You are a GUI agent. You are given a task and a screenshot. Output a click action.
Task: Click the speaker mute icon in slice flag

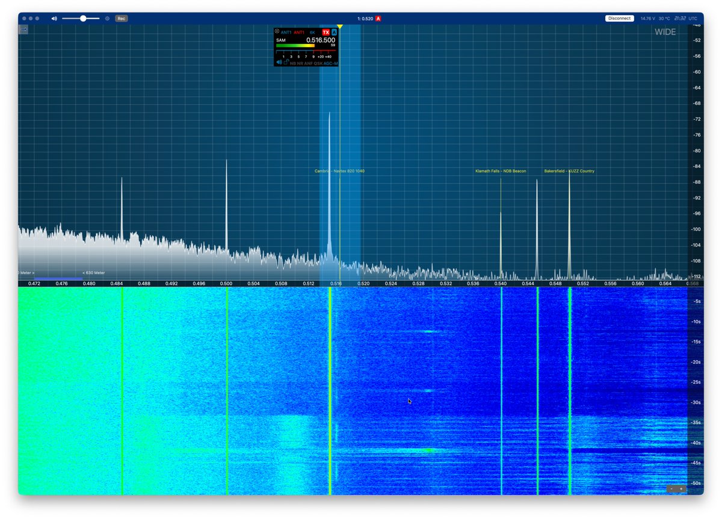click(x=279, y=62)
